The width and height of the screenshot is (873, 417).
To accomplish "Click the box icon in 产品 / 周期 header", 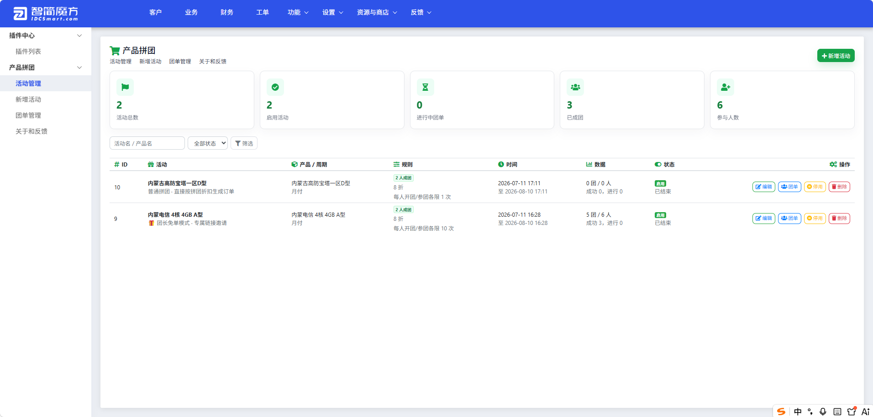I will 295,164.
